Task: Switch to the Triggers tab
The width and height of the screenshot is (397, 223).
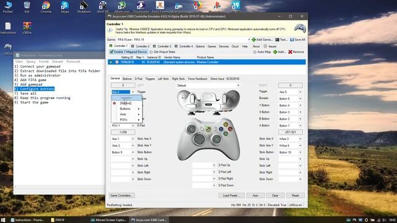Action: [x=150, y=79]
